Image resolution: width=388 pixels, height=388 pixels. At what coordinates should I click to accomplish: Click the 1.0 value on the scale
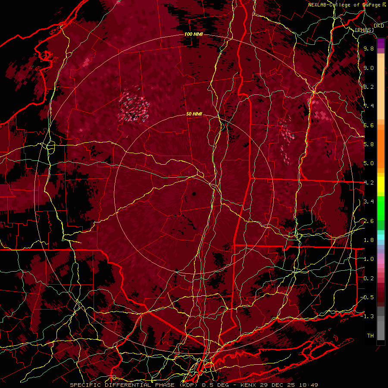369,259
